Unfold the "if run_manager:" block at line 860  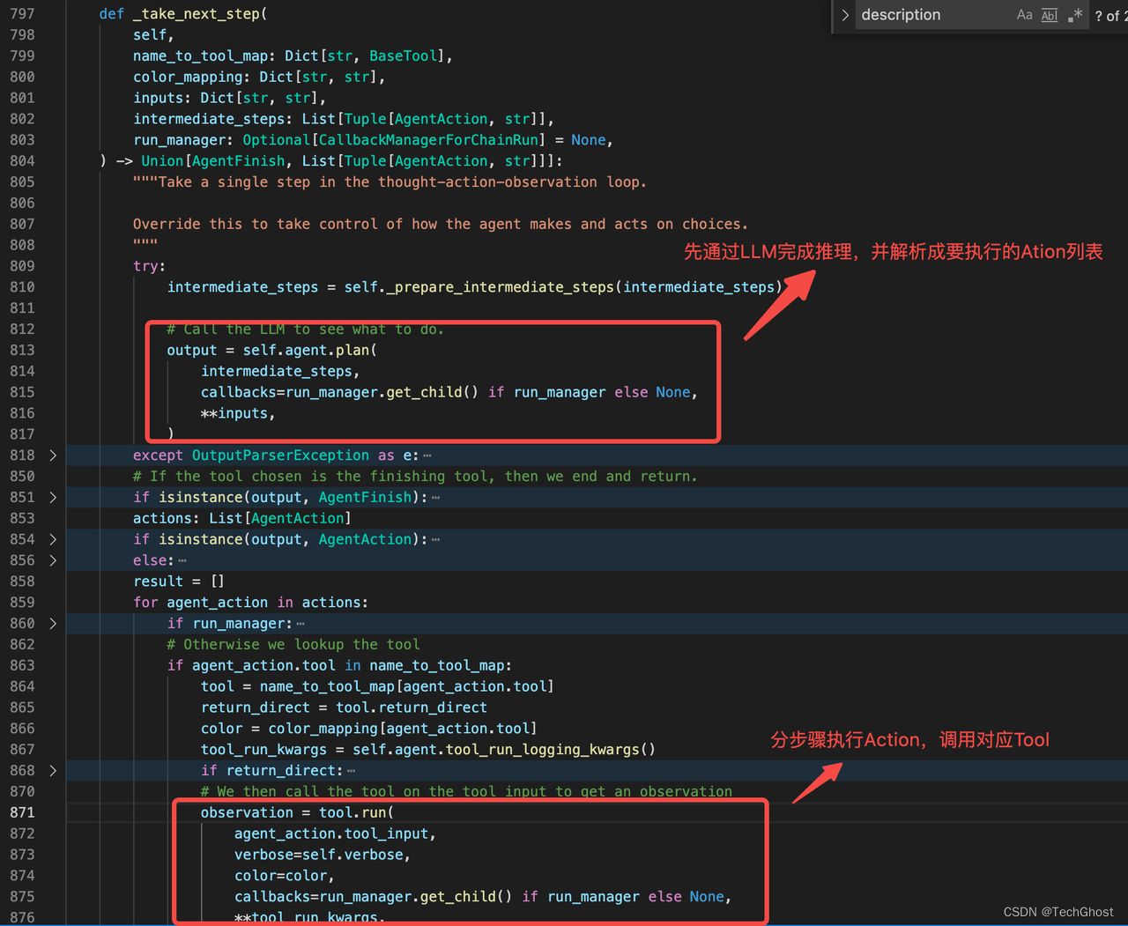(53, 624)
